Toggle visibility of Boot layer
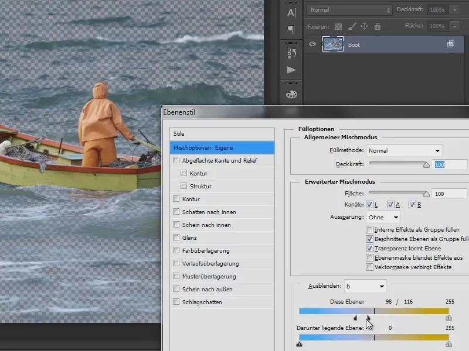The image size is (469, 351). (312, 44)
